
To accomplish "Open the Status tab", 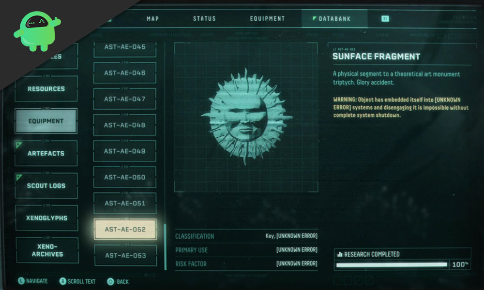I will (204, 19).
